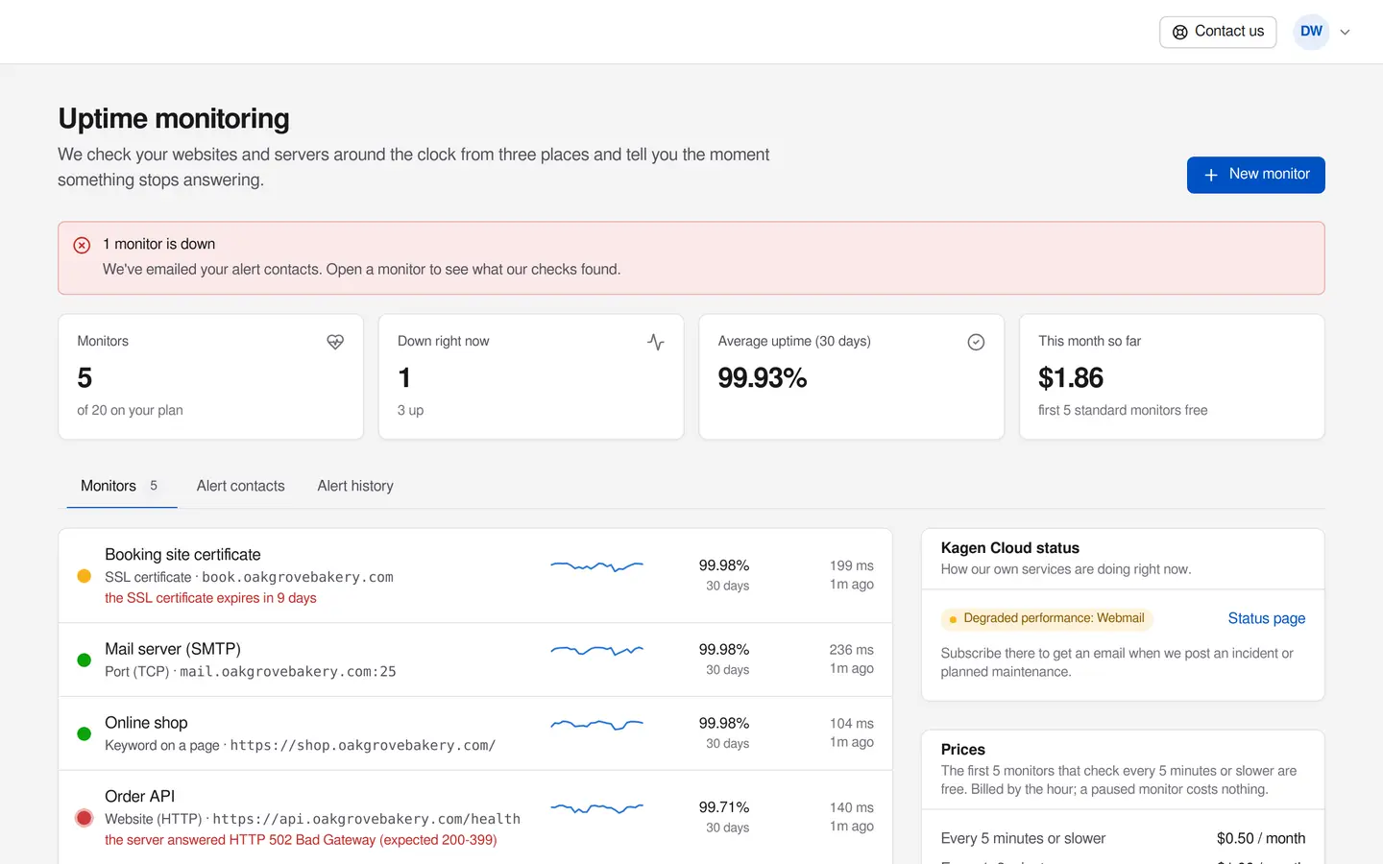Open the DW account avatar
Image resolution: width=1383 pixels, height=864 pixels.
click(x=1311, y=32)
